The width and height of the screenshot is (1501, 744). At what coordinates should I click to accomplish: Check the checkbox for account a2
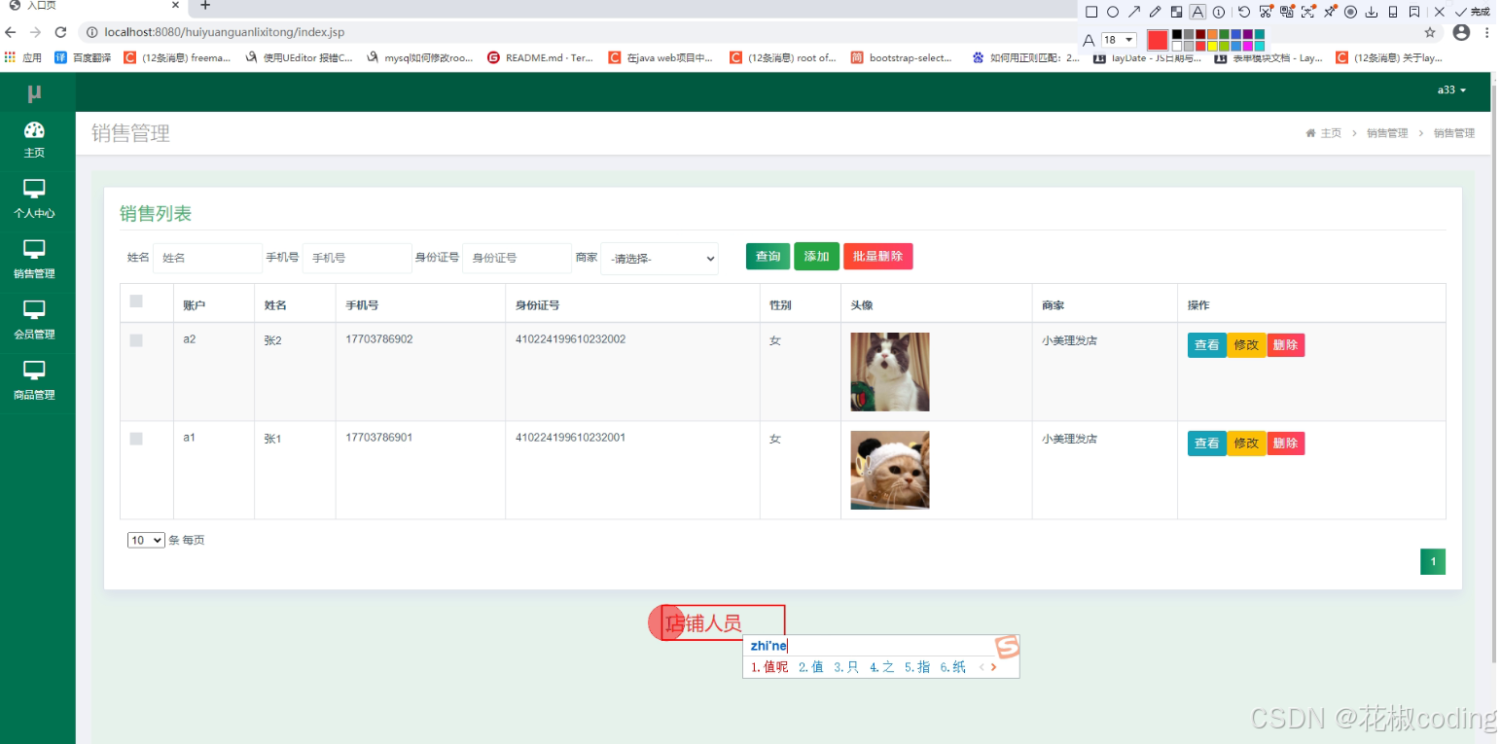pos(135,340)
